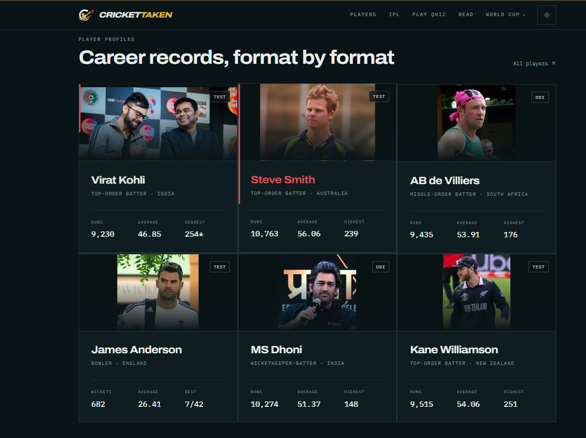
Task: Click the All players link
Action: tap(534, 63)
